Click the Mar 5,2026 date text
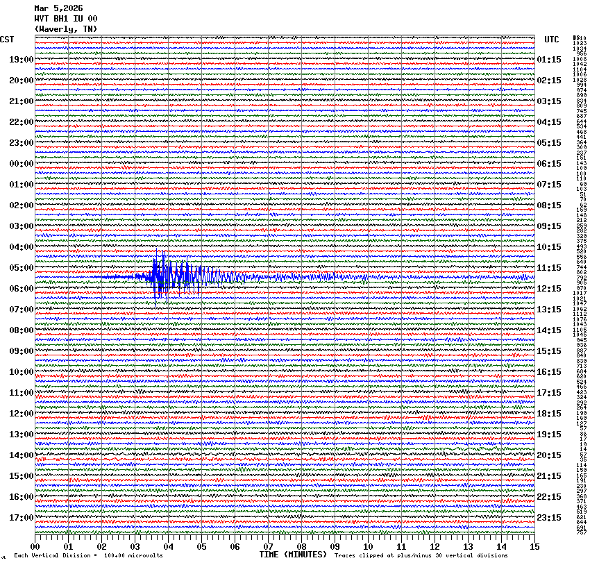This screenshot has width=590, height=565. coord(58,8)
